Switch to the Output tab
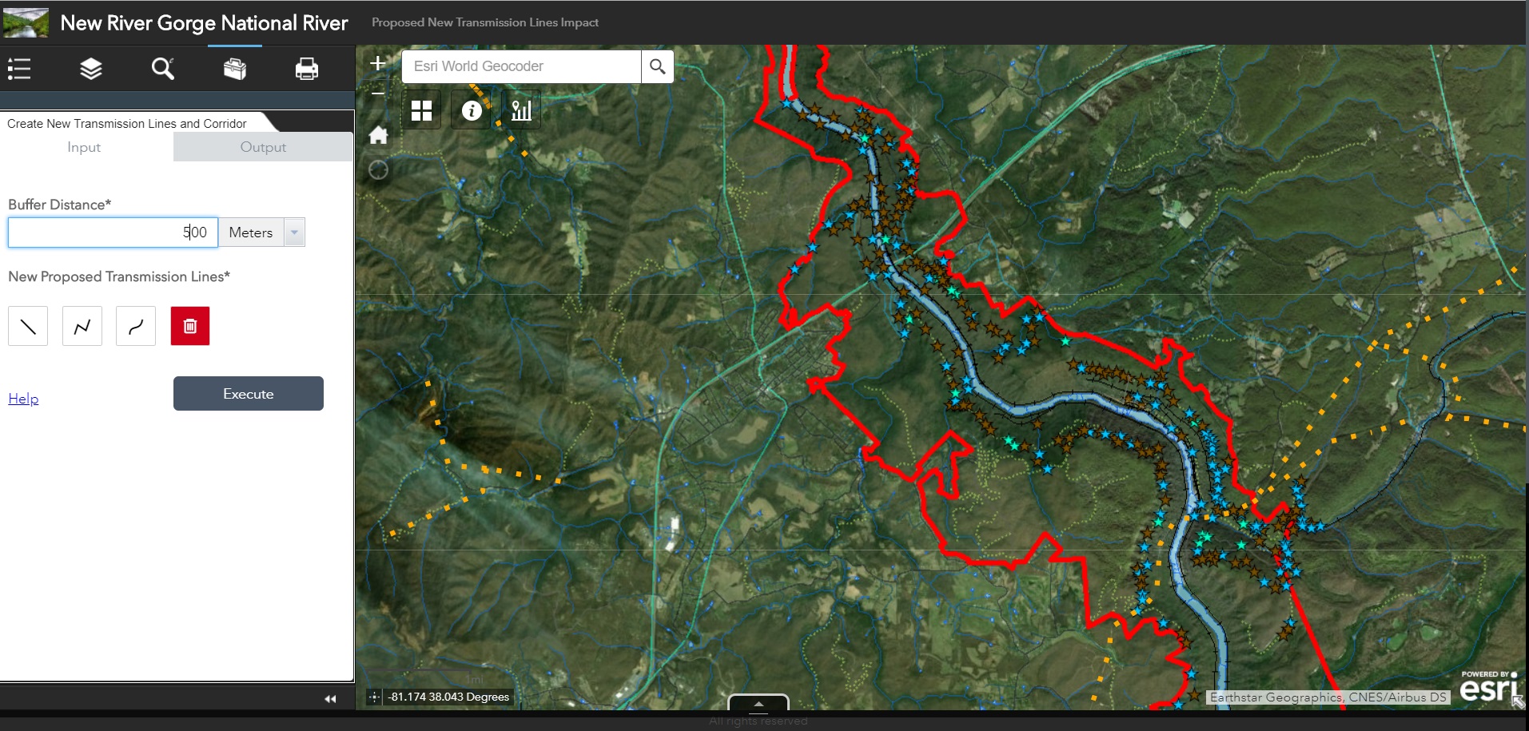This screenshot has height=731, width=1529. [x=263, y=147]
